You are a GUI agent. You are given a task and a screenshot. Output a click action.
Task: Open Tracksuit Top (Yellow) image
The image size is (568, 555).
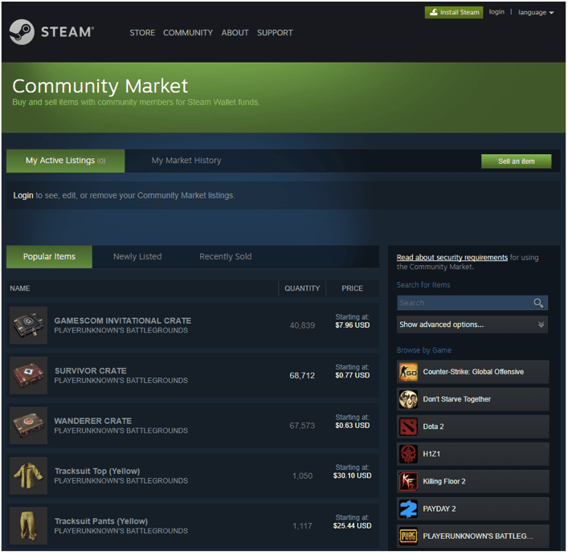coord(28,475)
